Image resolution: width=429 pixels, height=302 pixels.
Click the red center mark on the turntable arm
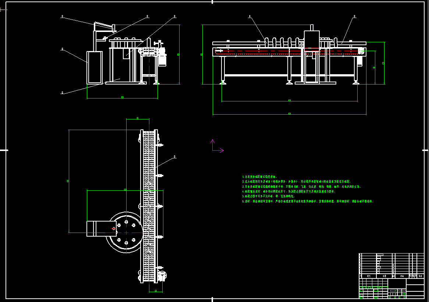(x=114, y=229)
